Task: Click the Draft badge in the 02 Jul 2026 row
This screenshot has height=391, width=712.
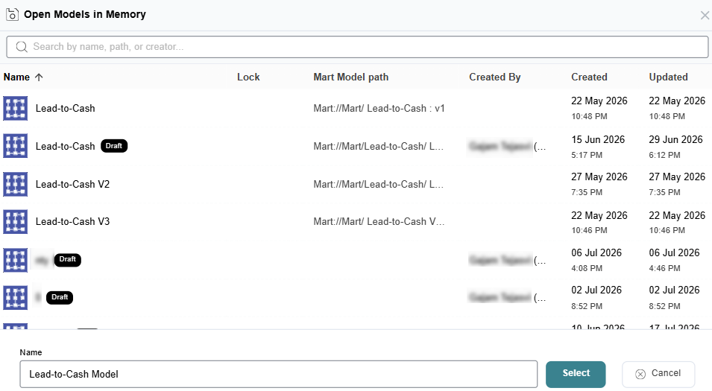Action: [60, 298]
